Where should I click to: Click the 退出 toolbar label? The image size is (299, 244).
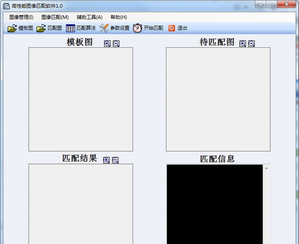[182, 28]
